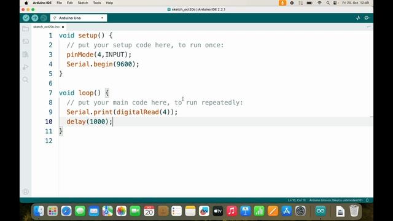
Task: Click the account profile icon in sidebar
Action: (26, 192)
